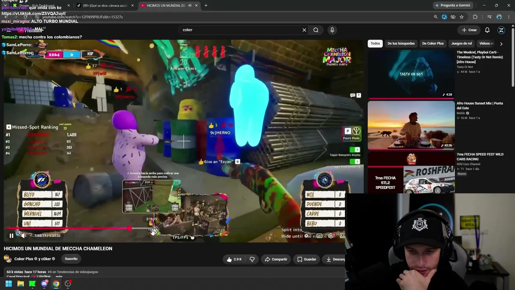
Task: Close the TikTok browser tab
Action: [x=132, y=6]
